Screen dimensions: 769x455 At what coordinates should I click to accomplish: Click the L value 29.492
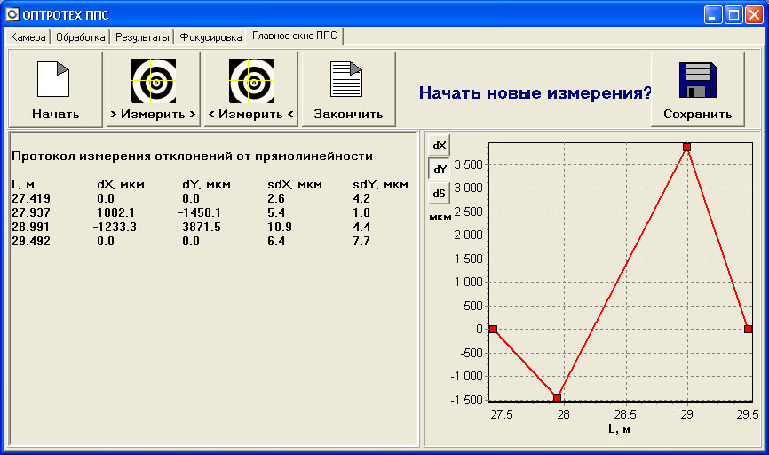[x=31, y=241]
